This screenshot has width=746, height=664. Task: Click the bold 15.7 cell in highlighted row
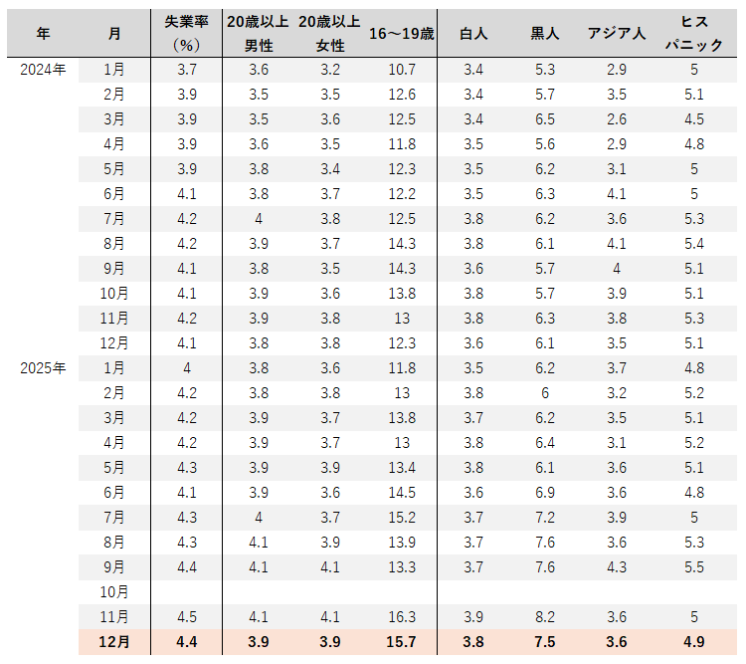[401, 642]
